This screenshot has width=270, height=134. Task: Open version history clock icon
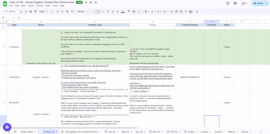[x=228, y=3]
